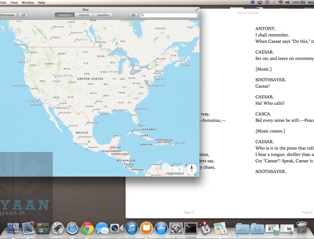Click the compass icon on the map
This screenshot has height=239, width=314.
coord(192,169)
